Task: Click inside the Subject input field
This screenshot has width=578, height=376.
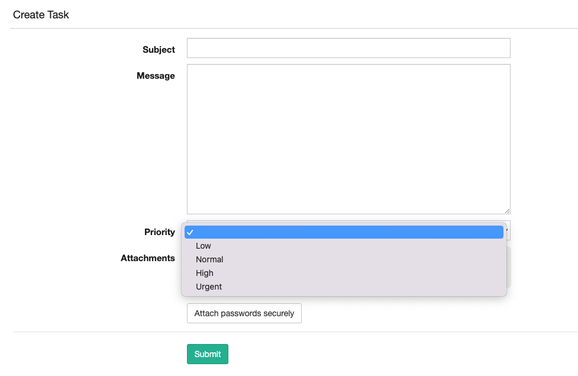Action: (348, 48)
